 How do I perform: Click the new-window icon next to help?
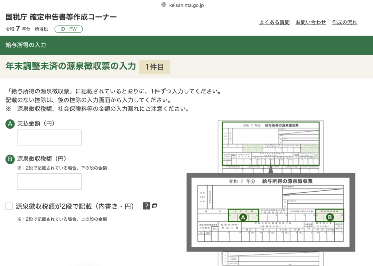(154, 205)
